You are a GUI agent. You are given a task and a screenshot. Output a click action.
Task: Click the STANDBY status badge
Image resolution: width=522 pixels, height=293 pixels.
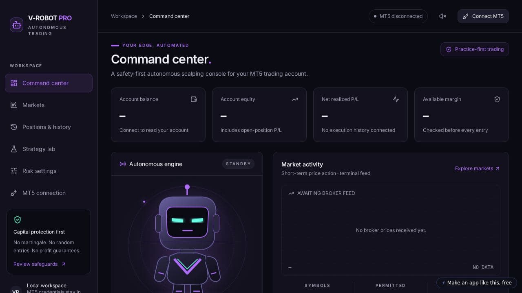point(238,164)
